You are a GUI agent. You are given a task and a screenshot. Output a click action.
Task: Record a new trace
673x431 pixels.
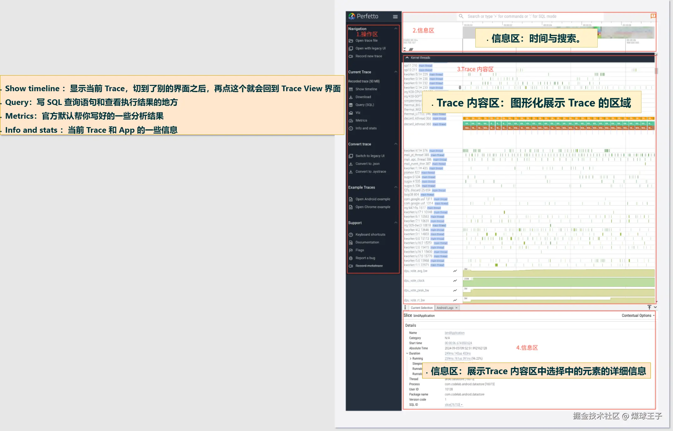tap(368, 56)
